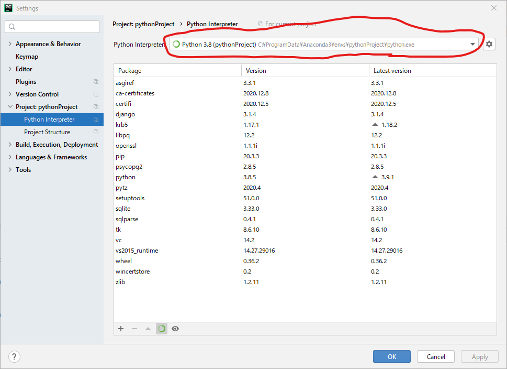Select the psycopg2 package row
Image resolution: width=507 pixels, height=369 pixels.
click(305, 167)
